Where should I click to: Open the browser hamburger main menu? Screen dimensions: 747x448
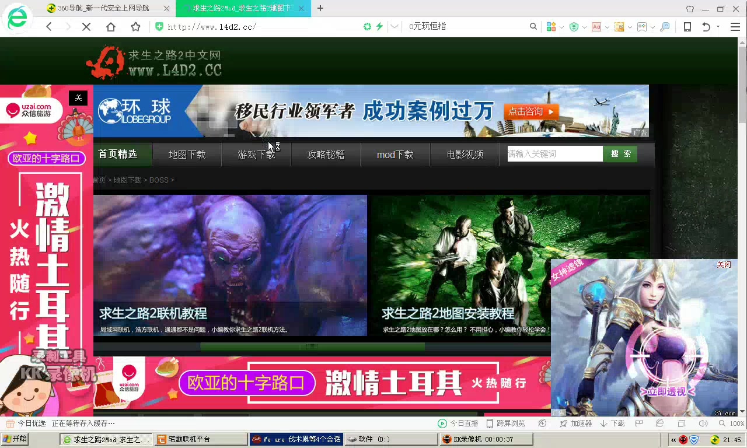(x=735, y=27)
